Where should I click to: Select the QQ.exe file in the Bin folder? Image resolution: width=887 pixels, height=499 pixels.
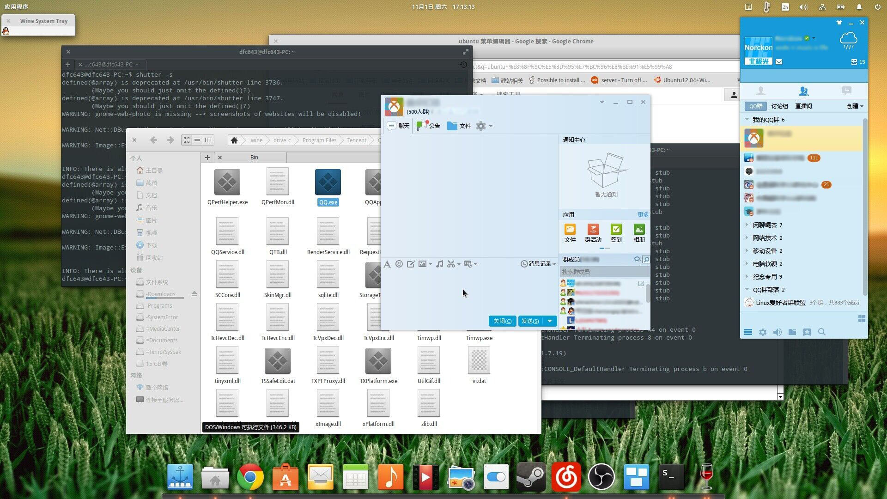[328, 188]
